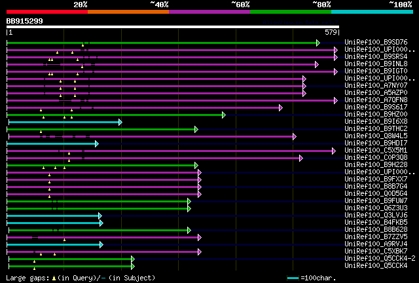Click the =100char. scale label
This screenshot has height=283, width=419.
coord(318,278)
